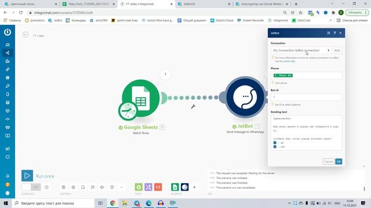Click into the Sending text area
Image resolution: width=371 pixels, height=208 pixels.
point(306,133)
